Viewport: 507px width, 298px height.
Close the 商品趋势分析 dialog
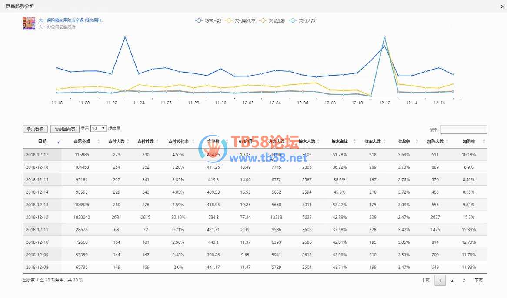pyautogui.click(x=503, y=7)
